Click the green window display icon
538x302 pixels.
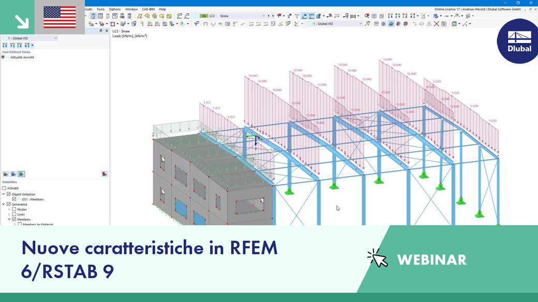[x=454, y=24]
